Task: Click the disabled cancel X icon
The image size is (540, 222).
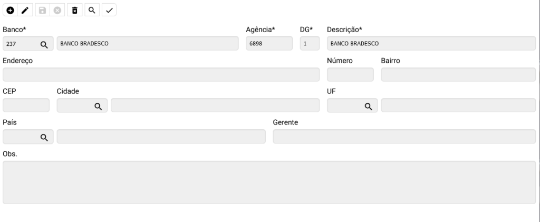Action: 59,10
